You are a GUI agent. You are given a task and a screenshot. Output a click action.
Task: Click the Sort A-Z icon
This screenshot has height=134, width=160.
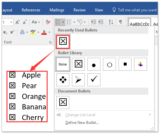click(111, 22)
